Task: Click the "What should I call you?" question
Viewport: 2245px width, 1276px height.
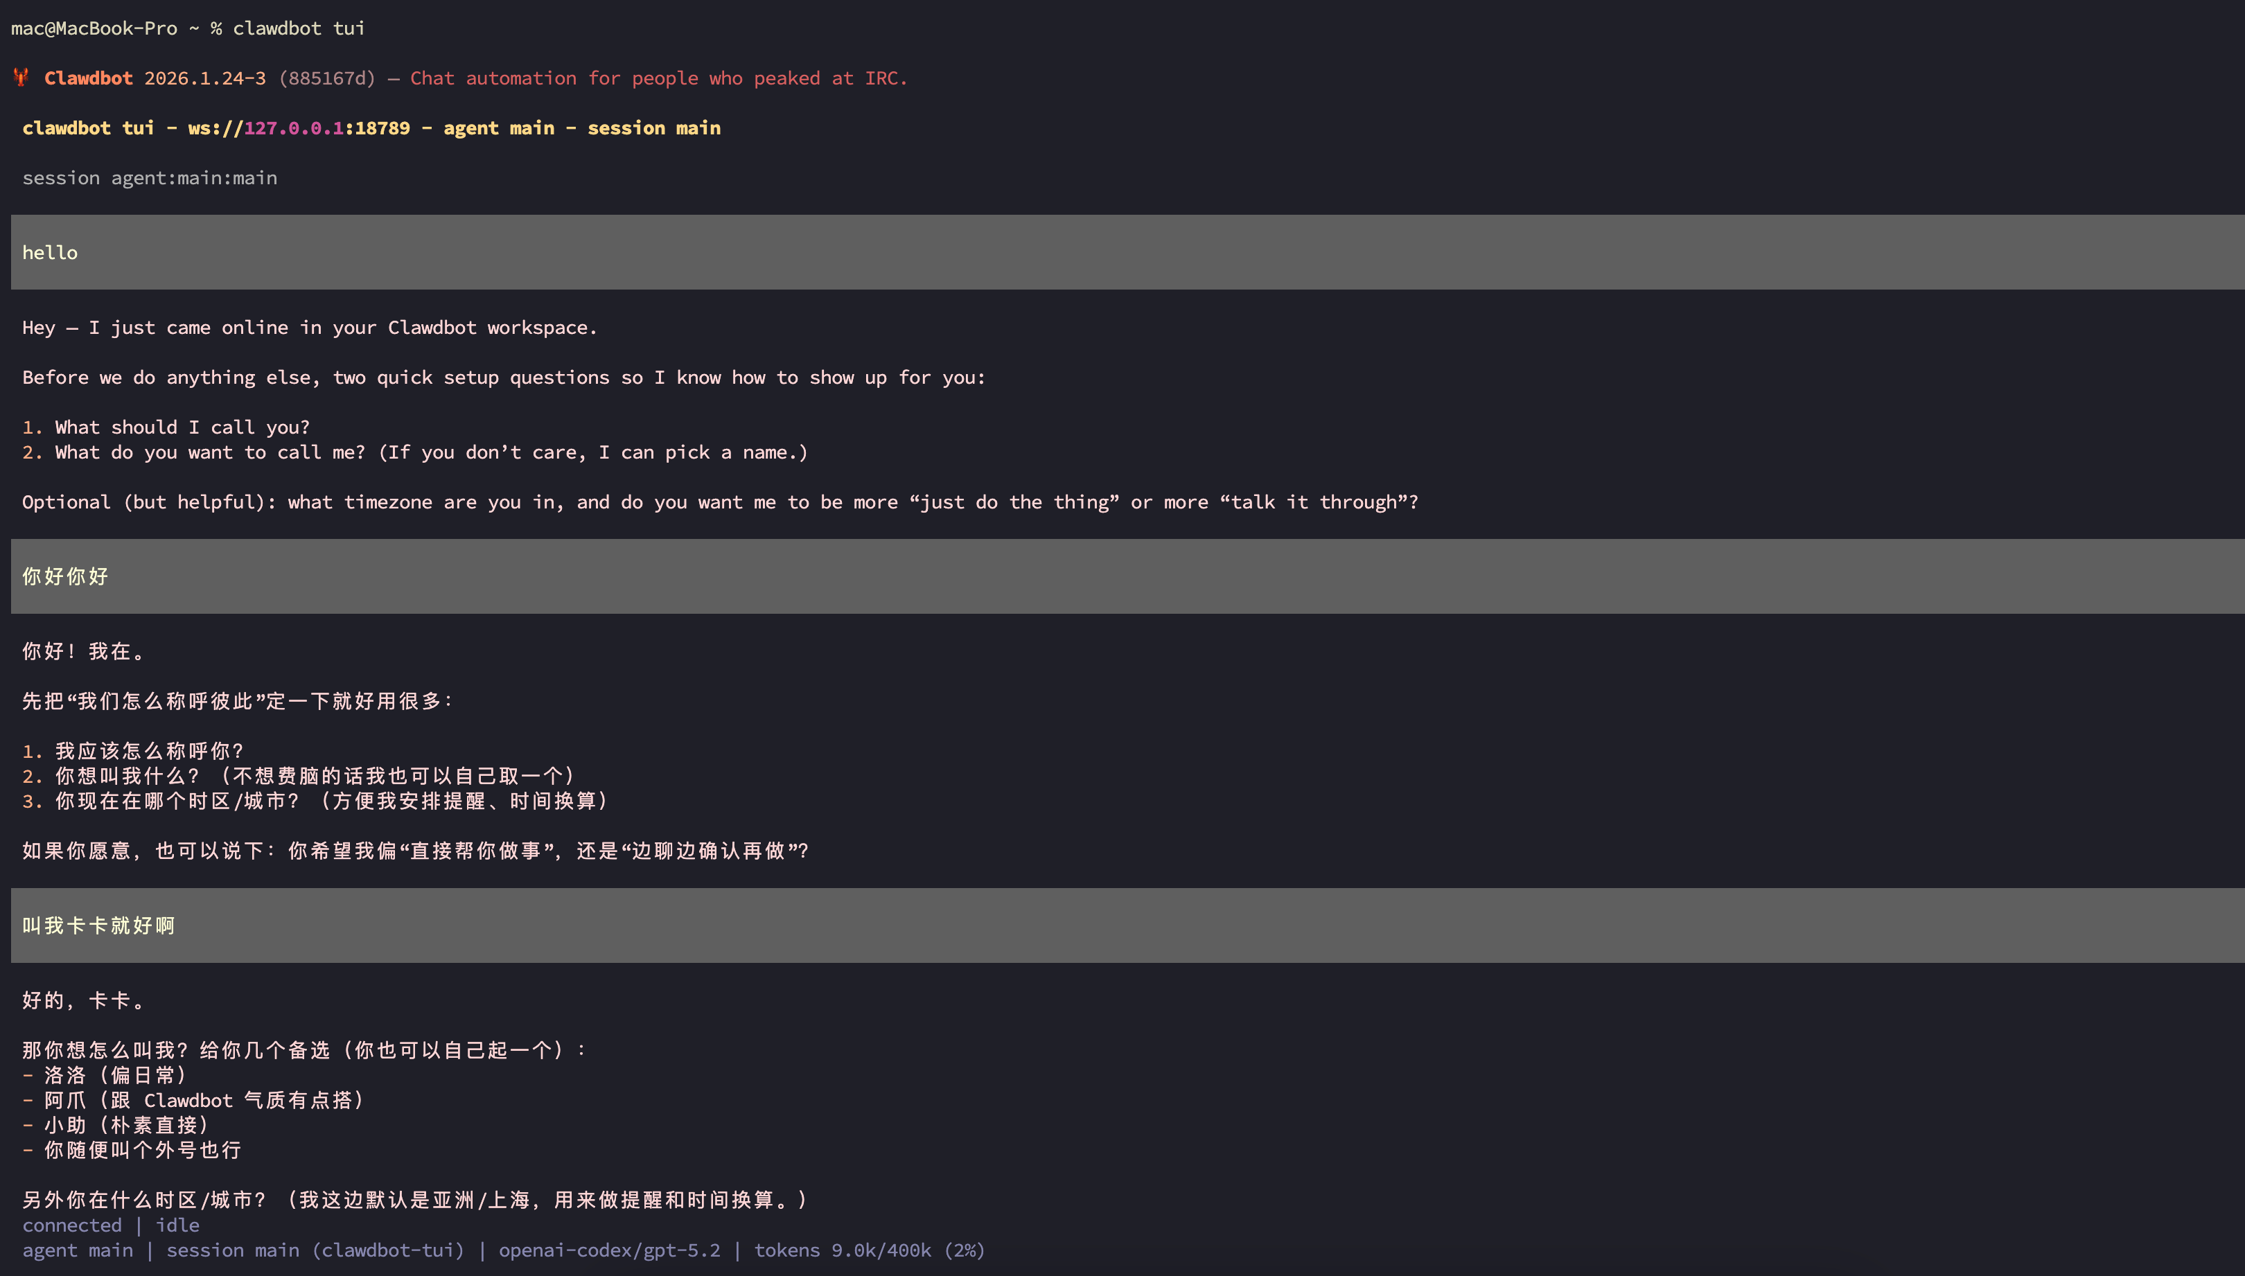Action: (182, 427)
